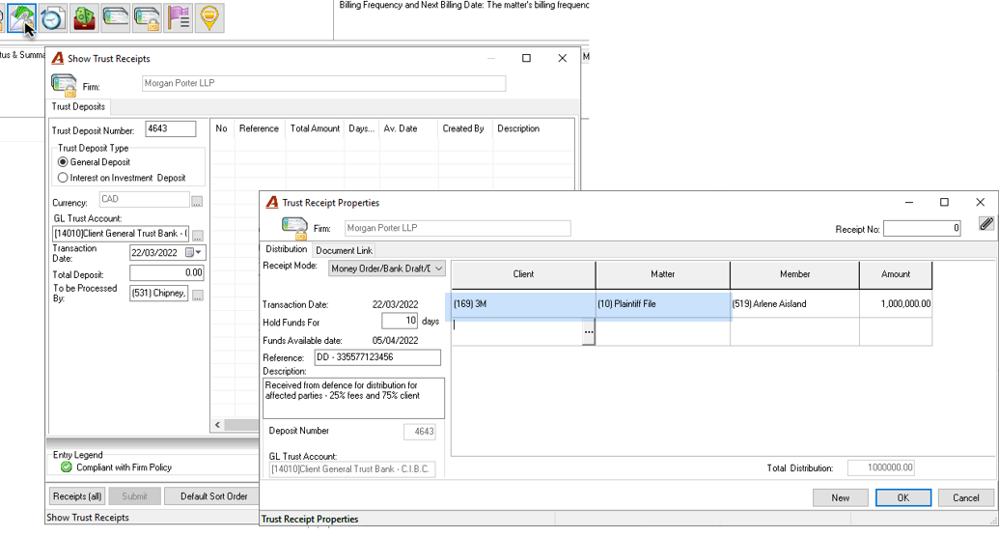Click the Reference column header in deposits list
999x537 pixels.
[259, 128]
